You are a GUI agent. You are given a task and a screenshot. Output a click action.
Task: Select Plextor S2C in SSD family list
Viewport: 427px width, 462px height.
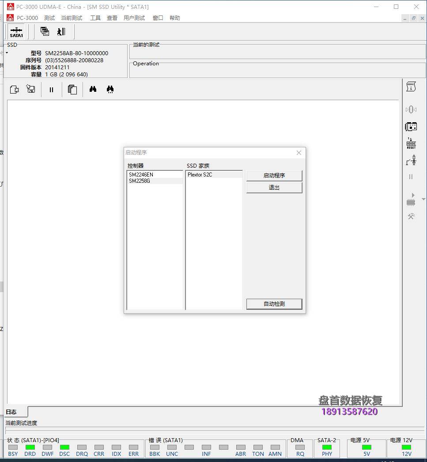214,174
